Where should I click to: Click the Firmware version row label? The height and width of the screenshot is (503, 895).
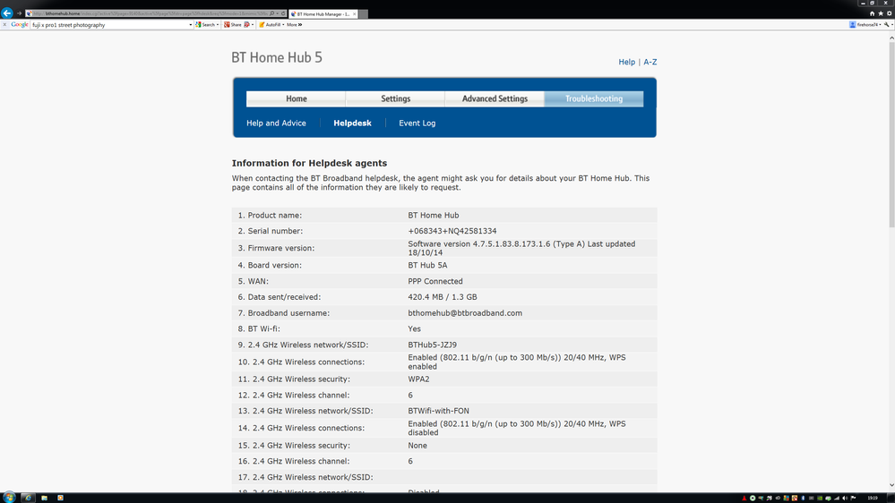pos(276,248)
